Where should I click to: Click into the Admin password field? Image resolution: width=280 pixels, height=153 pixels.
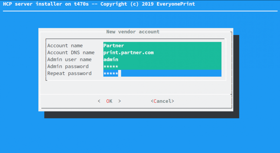pyautogui.click(x=162, y=66)
